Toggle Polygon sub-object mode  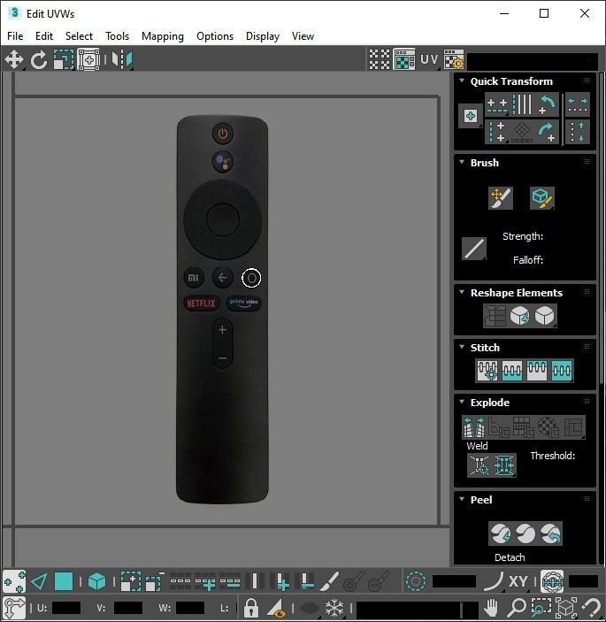click(x=64, y=581)
